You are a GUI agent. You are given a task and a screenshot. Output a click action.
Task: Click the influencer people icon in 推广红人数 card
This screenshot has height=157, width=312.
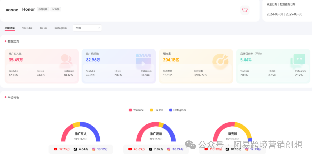pos(66,61)
